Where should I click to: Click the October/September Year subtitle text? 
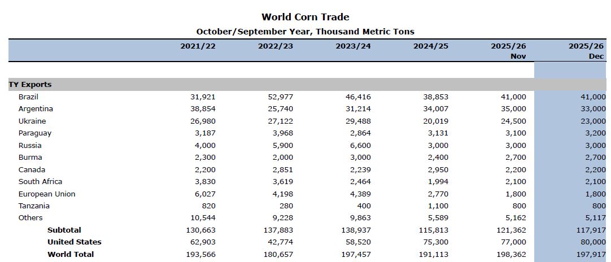pos(305,32)
